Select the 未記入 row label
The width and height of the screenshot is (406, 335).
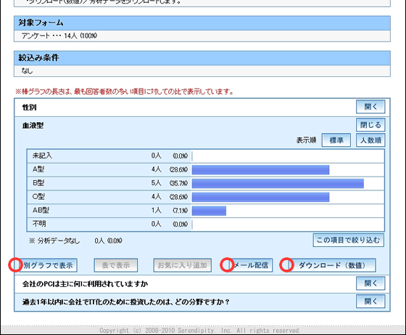(x=42, y=156)
